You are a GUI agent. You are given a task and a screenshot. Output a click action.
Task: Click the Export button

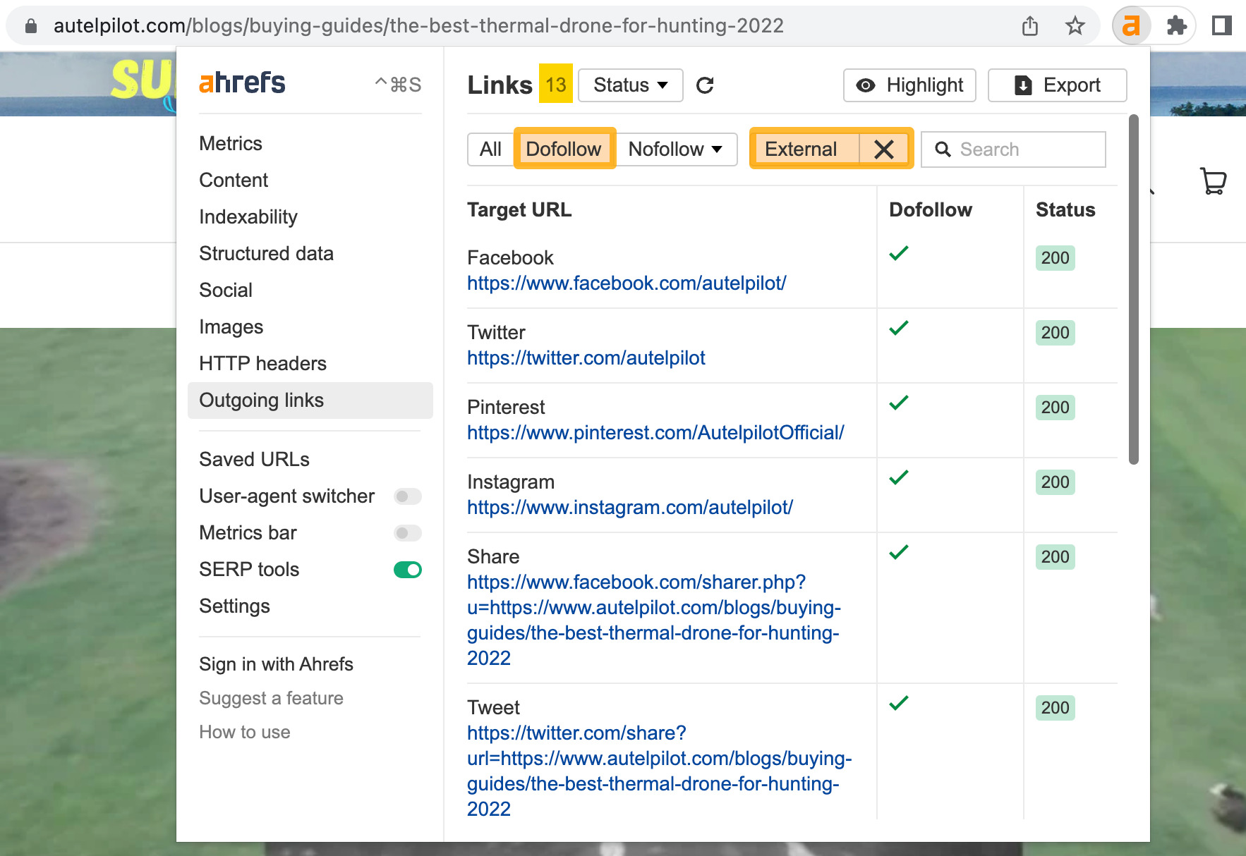[1056, 85]
